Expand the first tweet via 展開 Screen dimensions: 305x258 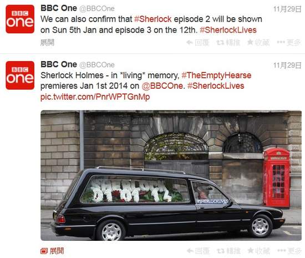(x=47, y=42)
